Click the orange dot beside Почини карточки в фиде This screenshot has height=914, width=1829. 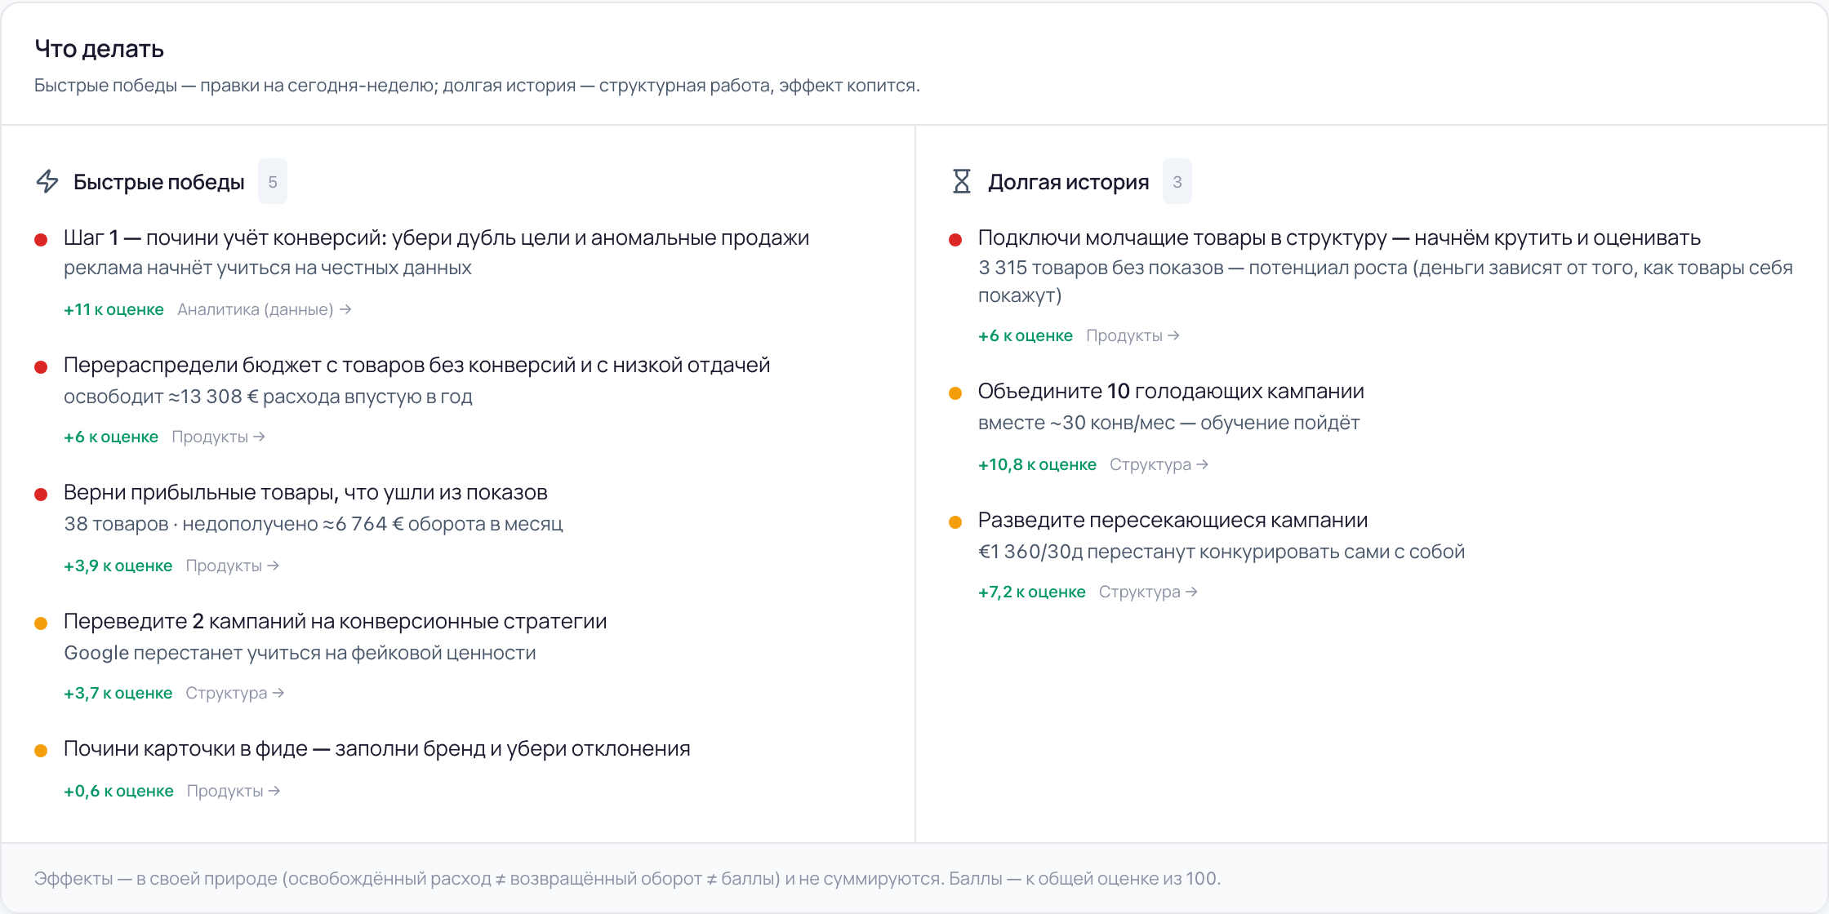[x=41, y=750]
